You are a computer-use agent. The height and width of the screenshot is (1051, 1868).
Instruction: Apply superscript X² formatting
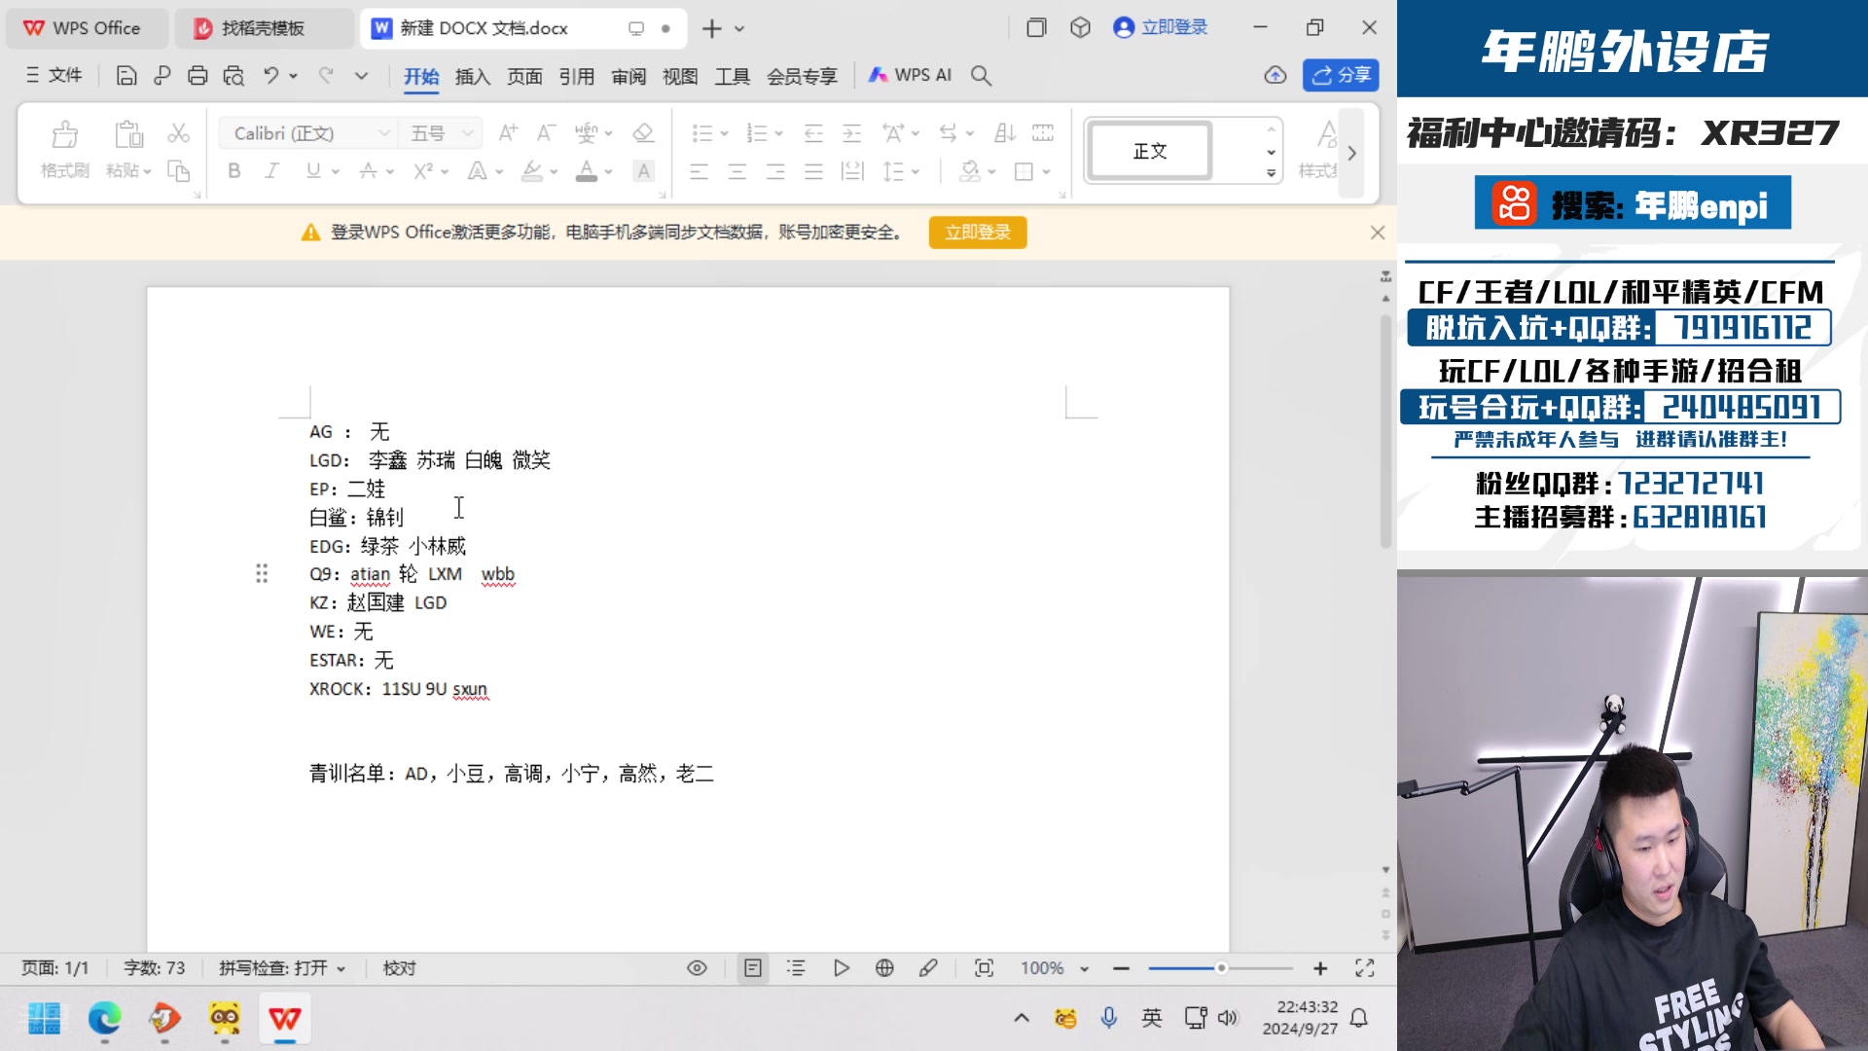point(420,171)
